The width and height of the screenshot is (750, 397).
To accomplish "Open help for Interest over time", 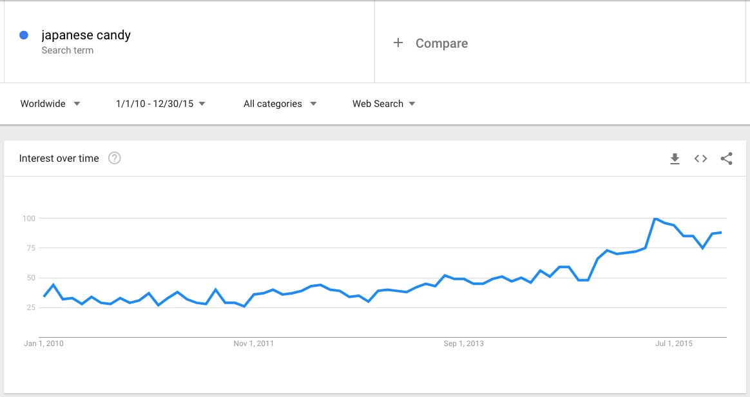I will (114, 158).
